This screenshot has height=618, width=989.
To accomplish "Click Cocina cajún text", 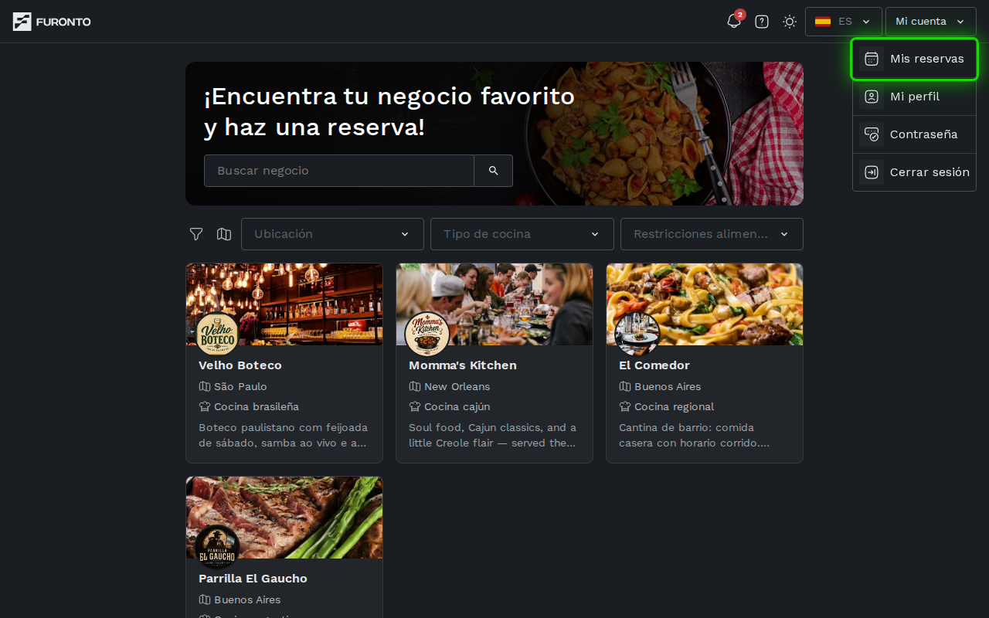I will [457, 406].
